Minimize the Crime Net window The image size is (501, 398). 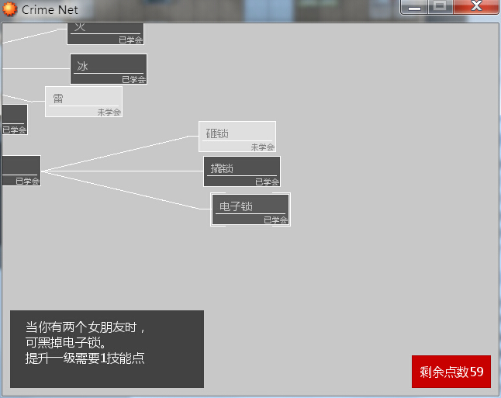414,7
